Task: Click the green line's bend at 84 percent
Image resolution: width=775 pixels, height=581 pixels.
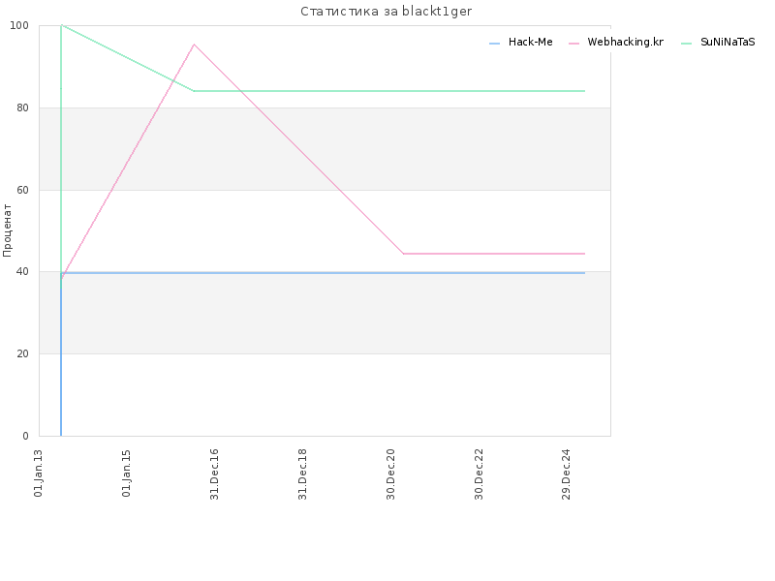Action: click(194, 91)
